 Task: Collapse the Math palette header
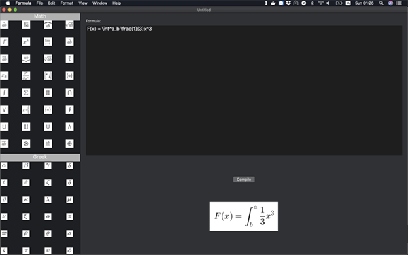pos(40,16)
